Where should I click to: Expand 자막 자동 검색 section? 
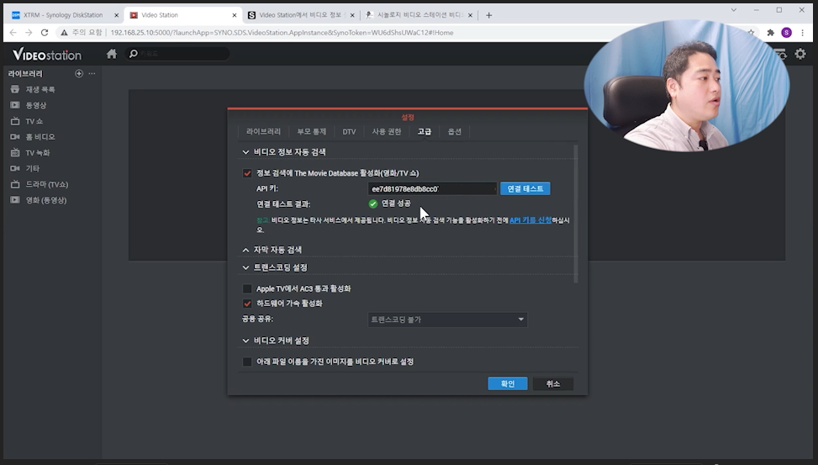[x=245, y=250]
